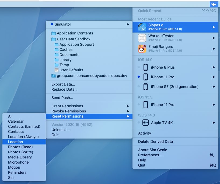Click the Apple TV 4K device icon
This screenshot has width=220, height=184.
[145, 123]
